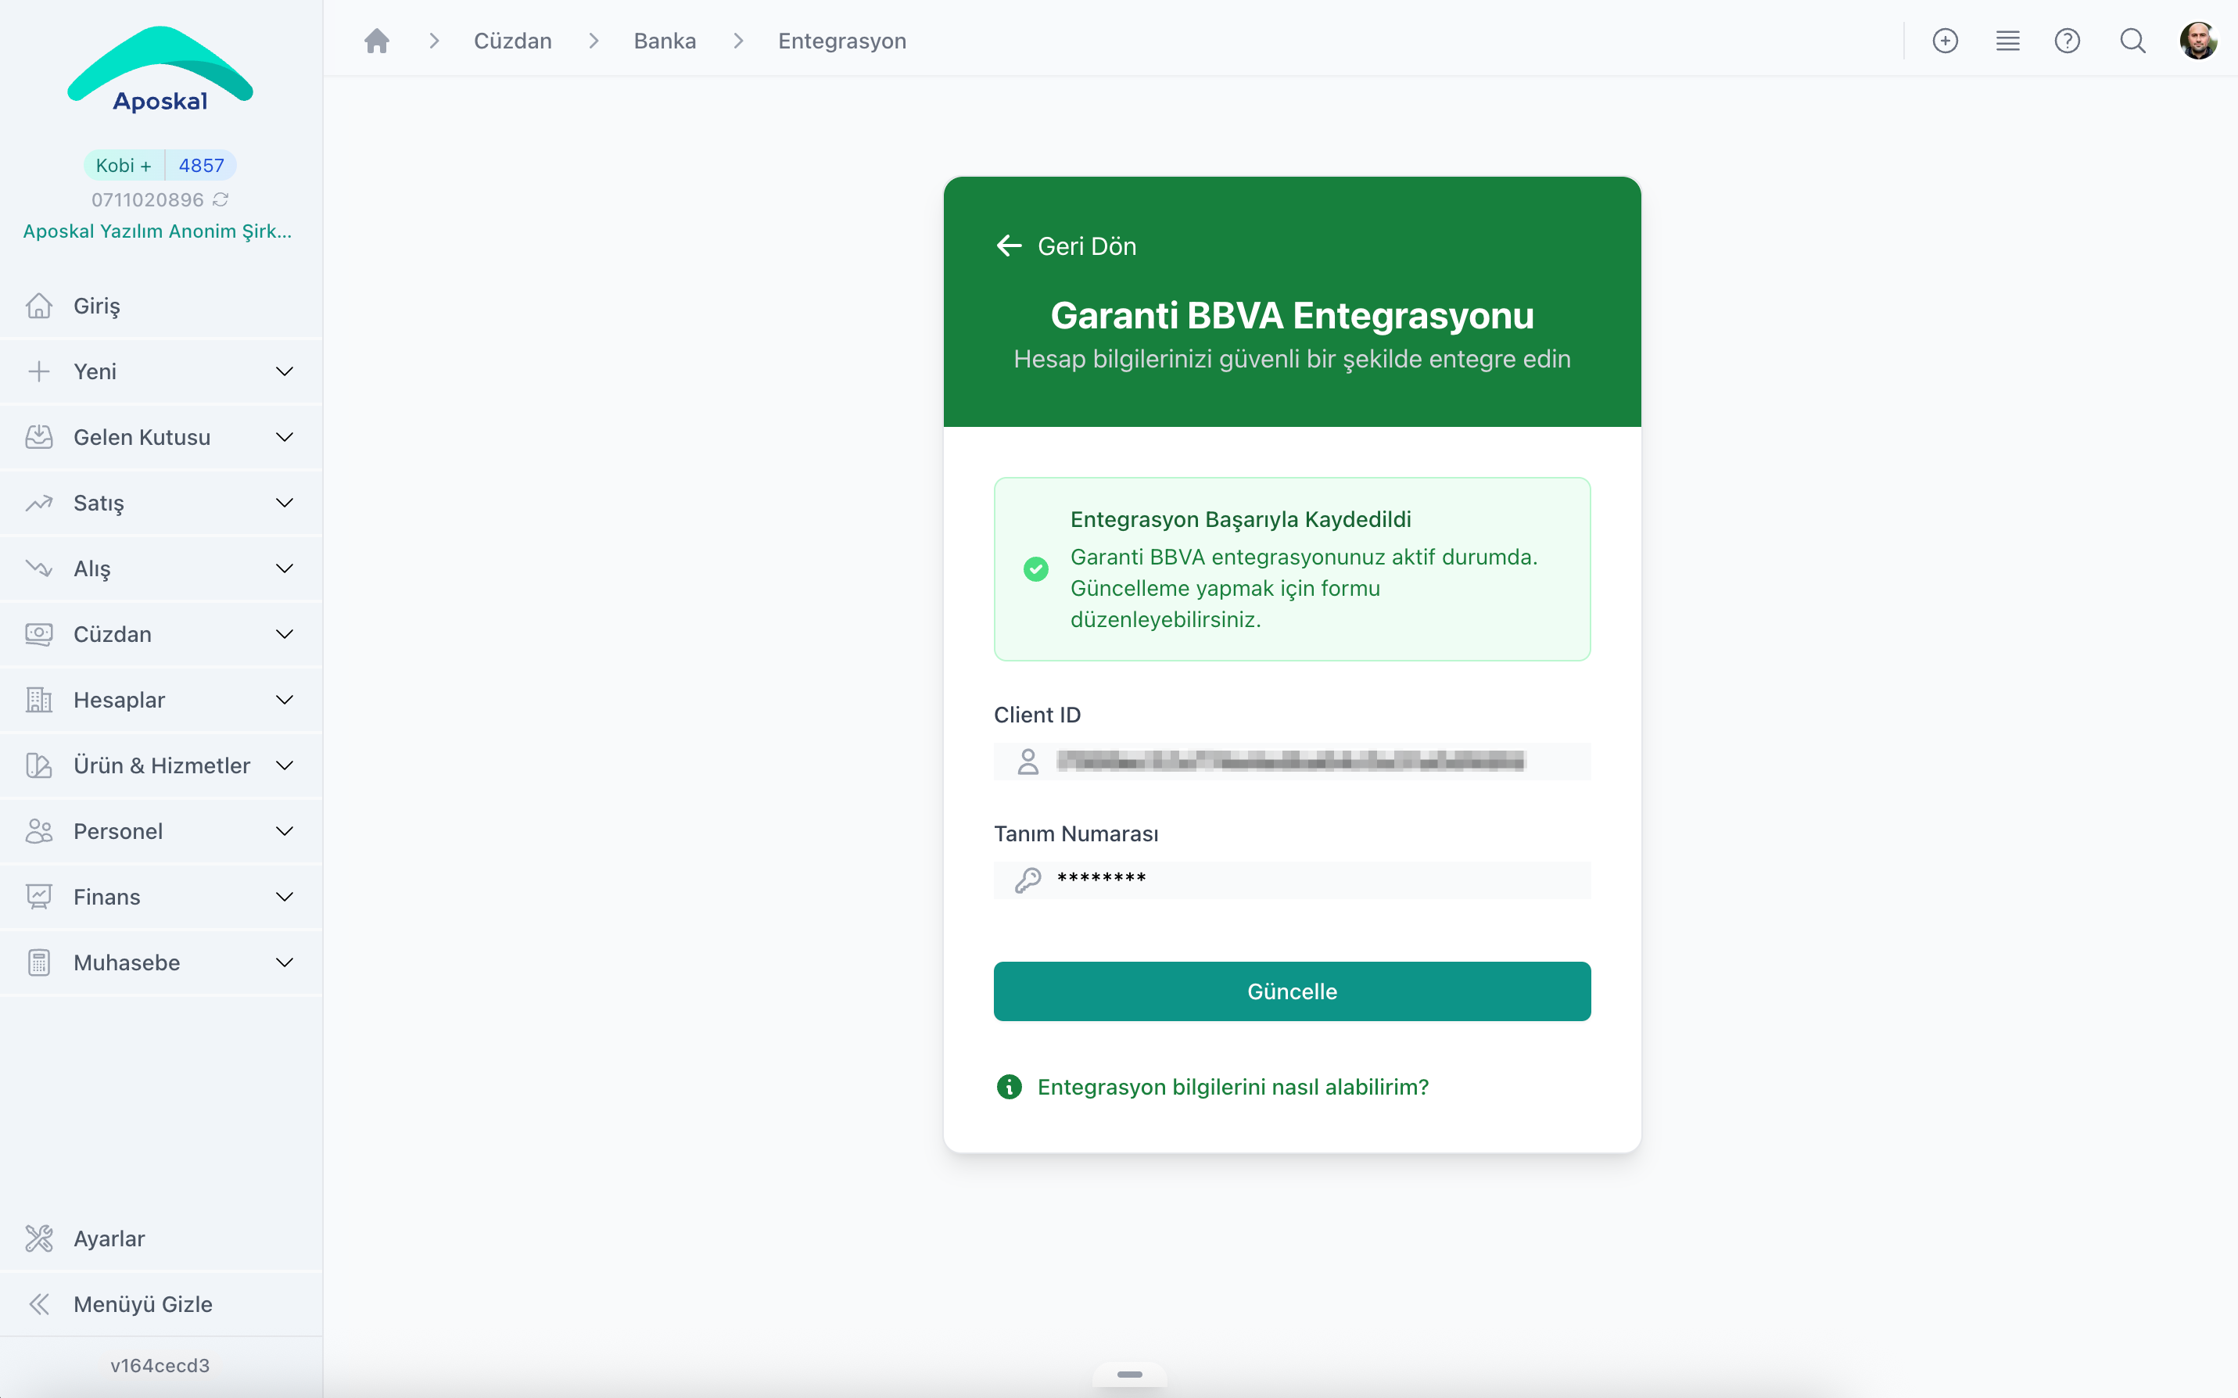The height and width of the screenshot is (1398, 2238).
Task: Click the refresh icon next to 0711020896
Action: (220, 199)
